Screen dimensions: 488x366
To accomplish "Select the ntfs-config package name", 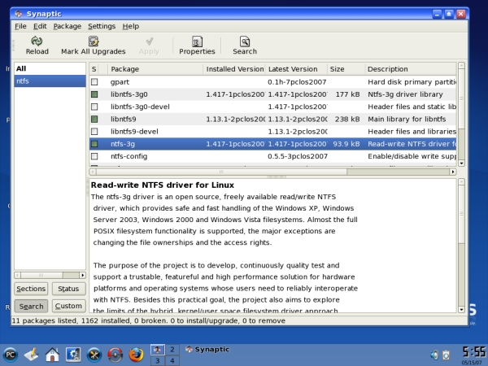I will 129,156.
